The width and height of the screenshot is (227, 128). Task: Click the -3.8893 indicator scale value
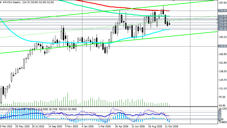point(223,122)
